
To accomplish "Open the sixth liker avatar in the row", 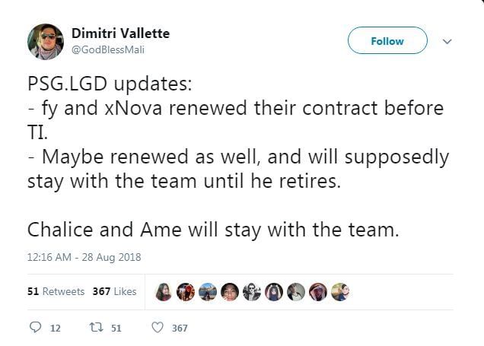I will [x=273, y=291].
